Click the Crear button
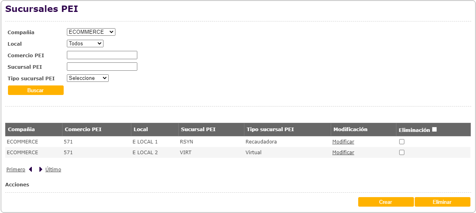This screenshot has width=476, height=213. (386, 202)
